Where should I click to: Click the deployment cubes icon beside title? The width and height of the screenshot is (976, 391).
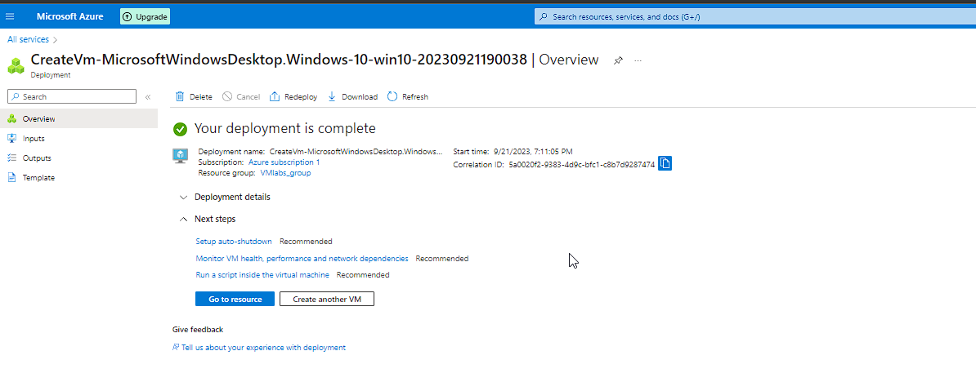pyautogui.click(x=17, y=64)
